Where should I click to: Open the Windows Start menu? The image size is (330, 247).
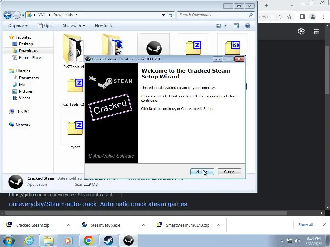[x=8, y=241]
